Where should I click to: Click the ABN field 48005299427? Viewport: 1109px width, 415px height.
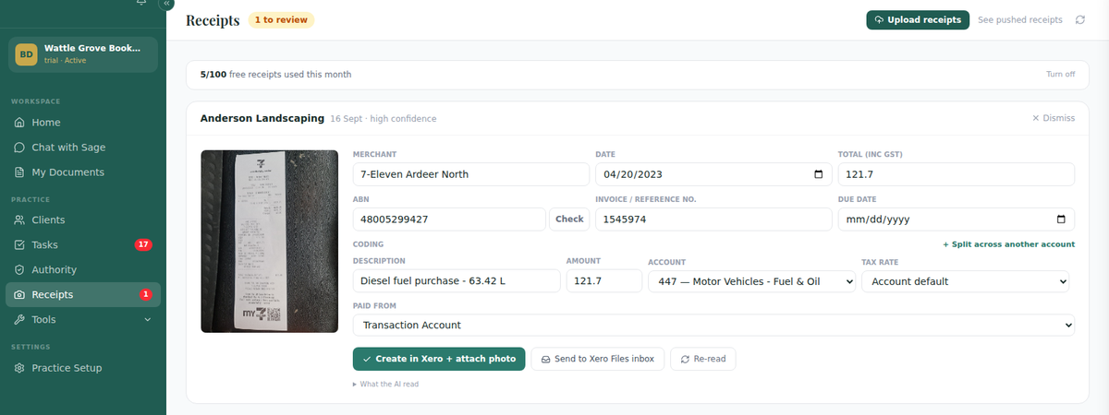449,219
